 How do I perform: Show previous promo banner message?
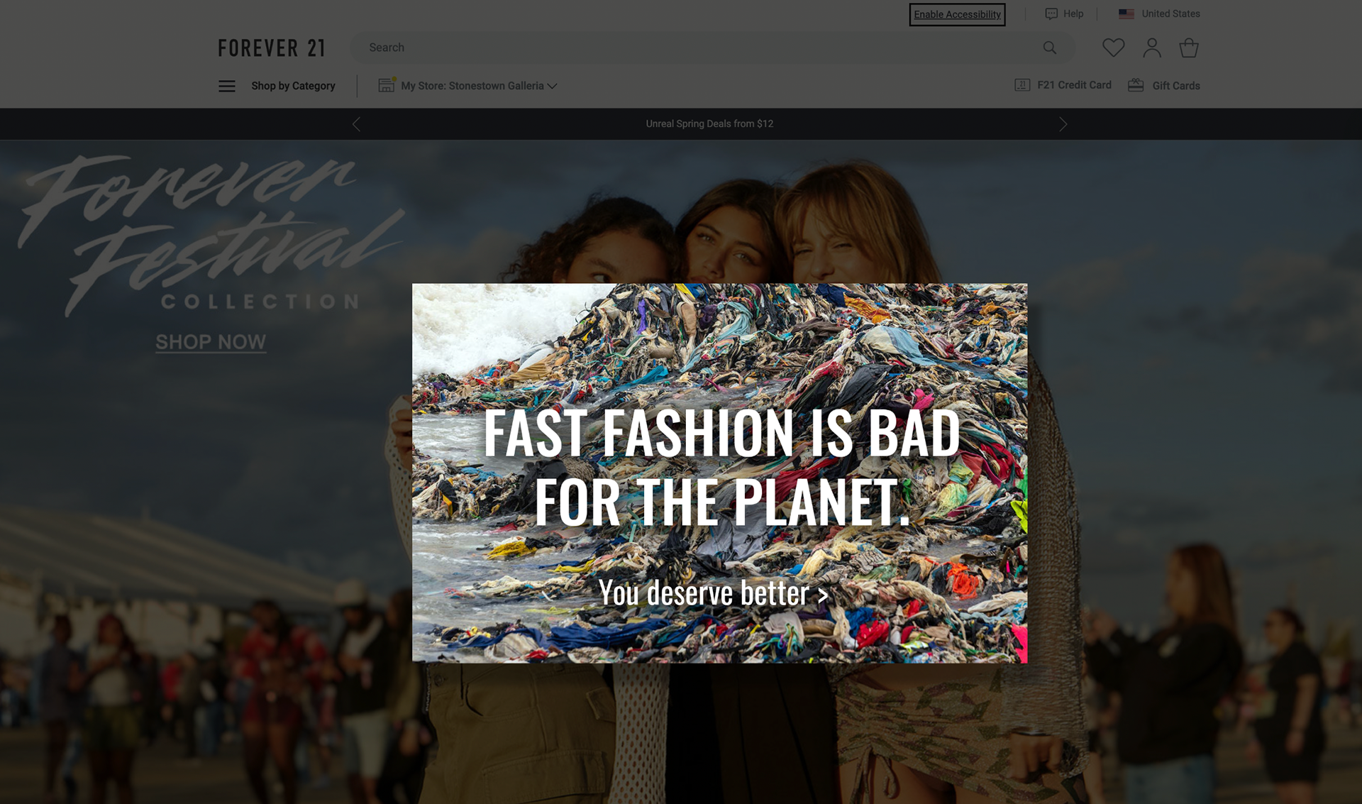pyautogui.click(x=356, y=124)
